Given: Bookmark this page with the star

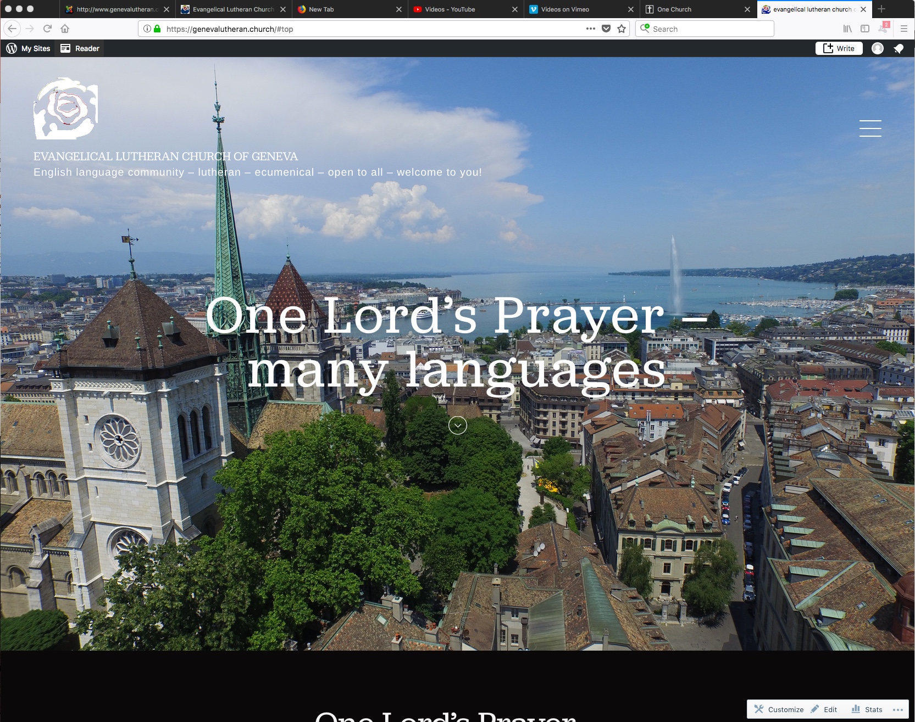Looking at the screenshot, I should [622, 29].
